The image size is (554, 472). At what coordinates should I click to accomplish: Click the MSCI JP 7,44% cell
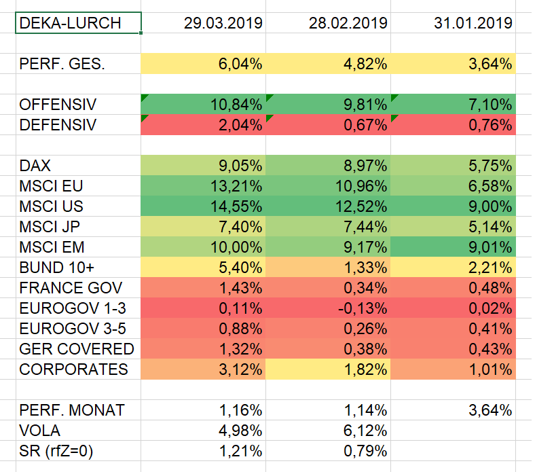[329, 227]
